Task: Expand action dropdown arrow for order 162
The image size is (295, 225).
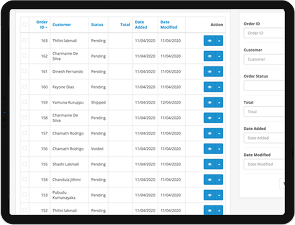Action: pos(219,56)
